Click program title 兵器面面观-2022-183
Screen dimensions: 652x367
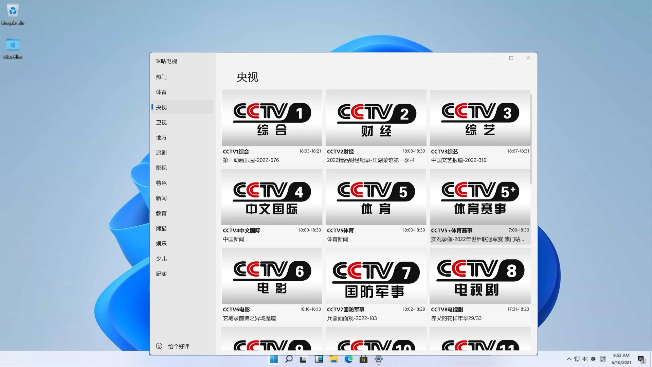coord(352,318)
